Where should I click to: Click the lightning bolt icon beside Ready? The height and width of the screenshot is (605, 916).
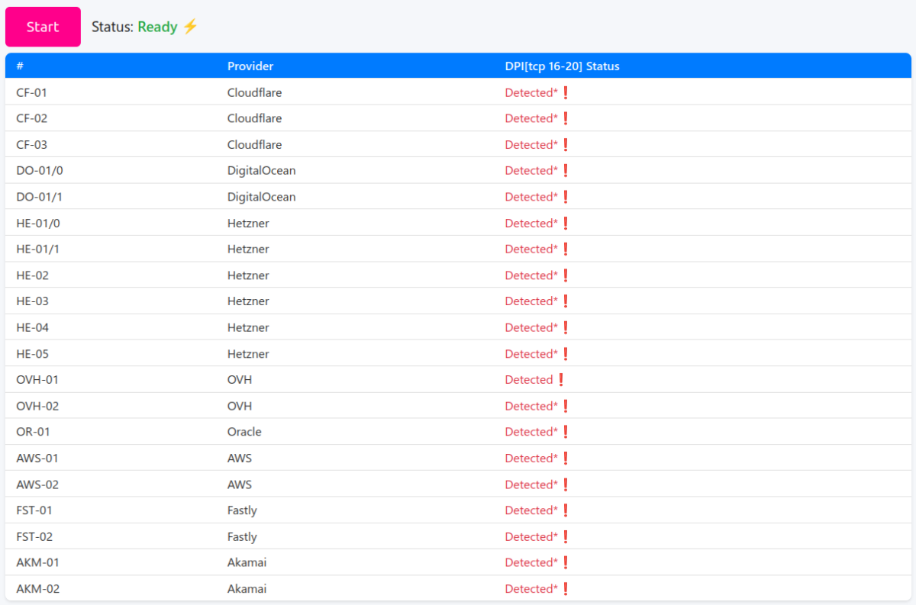click(190, 27)
